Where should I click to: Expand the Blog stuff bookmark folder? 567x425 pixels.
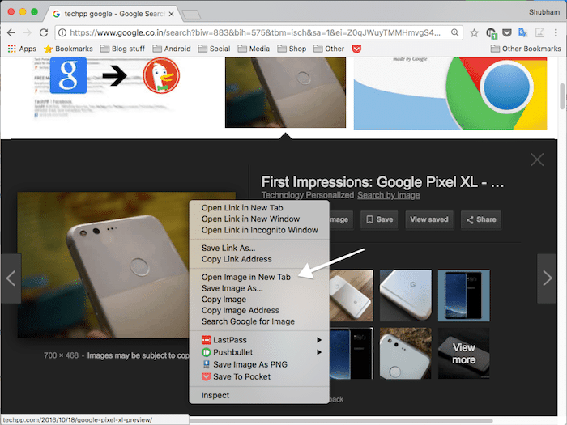(122, 49)
